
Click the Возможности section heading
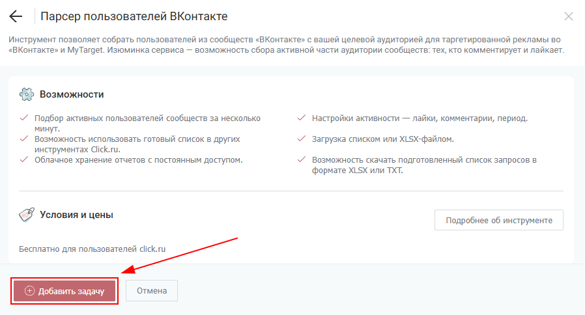tap(72, 94)
